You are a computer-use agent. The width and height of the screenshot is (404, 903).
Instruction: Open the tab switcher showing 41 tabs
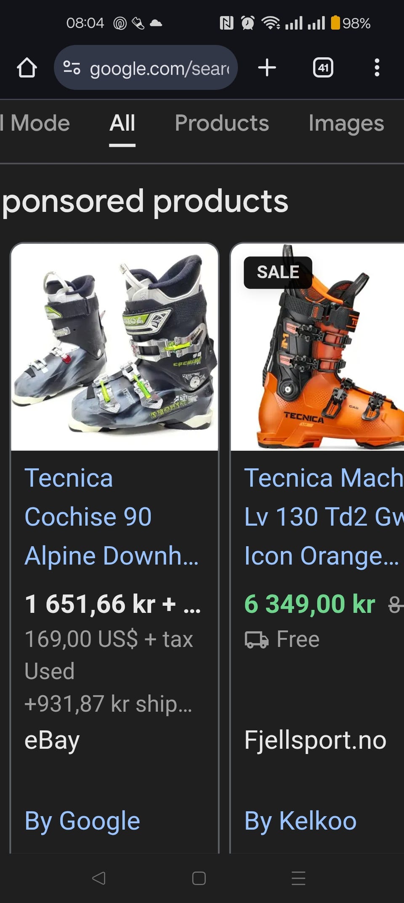tap(323, 67)
